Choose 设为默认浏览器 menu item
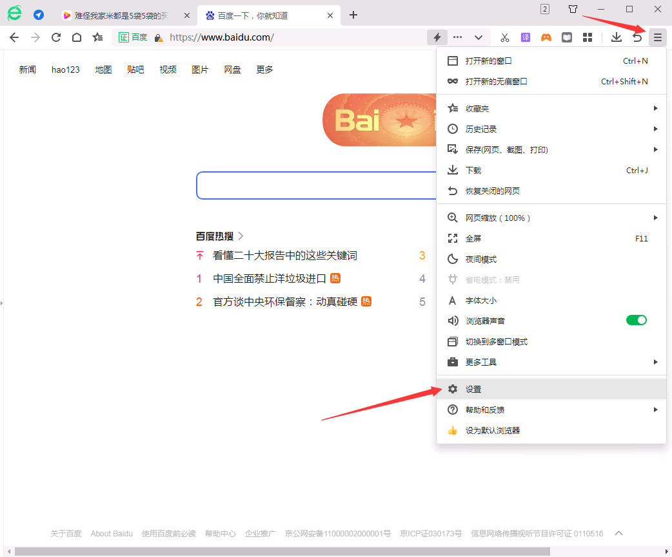 tap(551, 430)
